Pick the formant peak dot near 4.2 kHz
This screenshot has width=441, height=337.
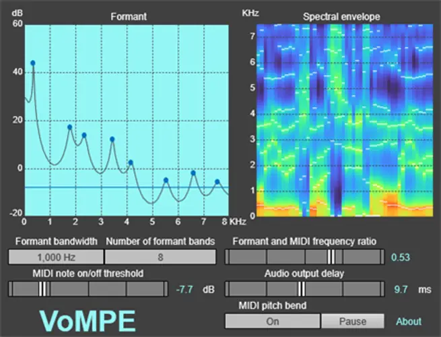pos(131,162)
